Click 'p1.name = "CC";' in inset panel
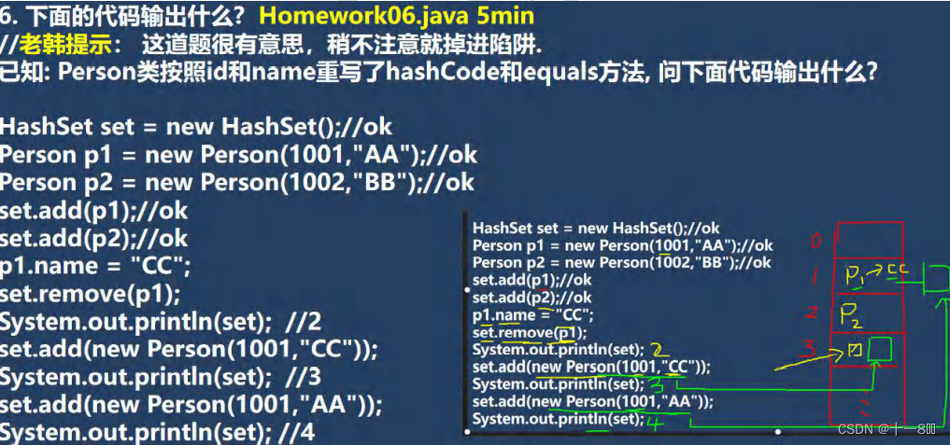The width and height of the screenshot is (950, 445). coord(533,315)
